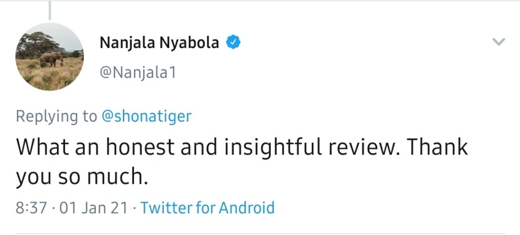Click the "Replying to" label
Screen dimensions: 520x235
click(56, 116)
